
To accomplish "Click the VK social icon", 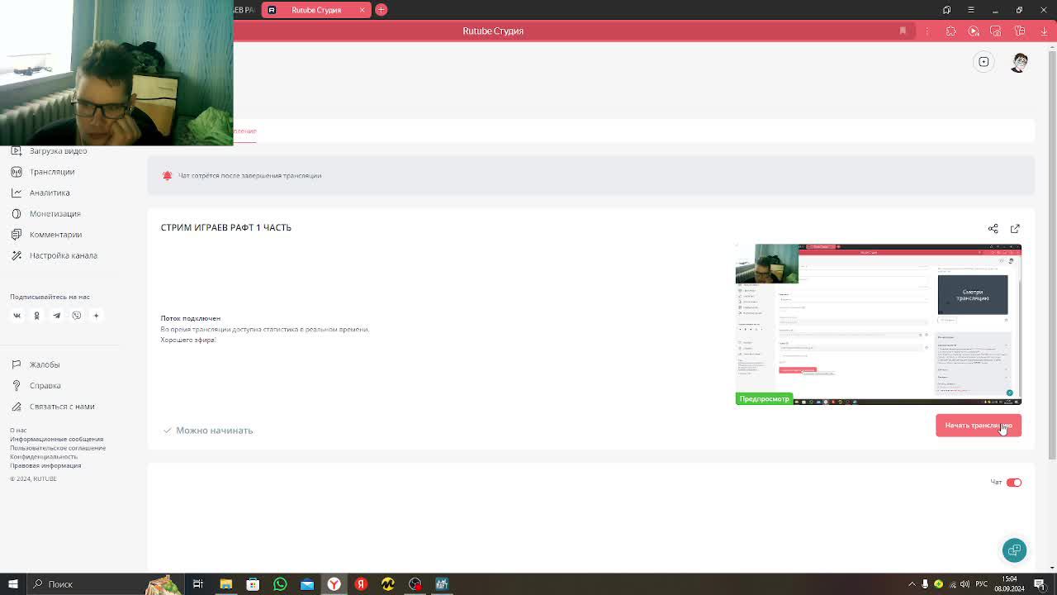I will point(17,315).
